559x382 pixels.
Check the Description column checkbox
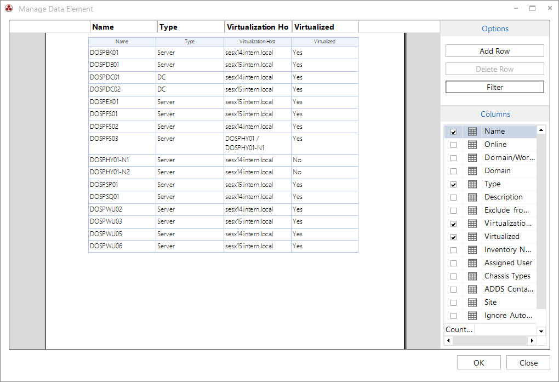pyautogui.click(x=453, y=198)
